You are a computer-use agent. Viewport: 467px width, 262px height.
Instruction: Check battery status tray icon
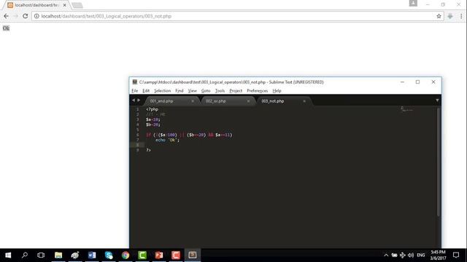[x=394, y=255]
